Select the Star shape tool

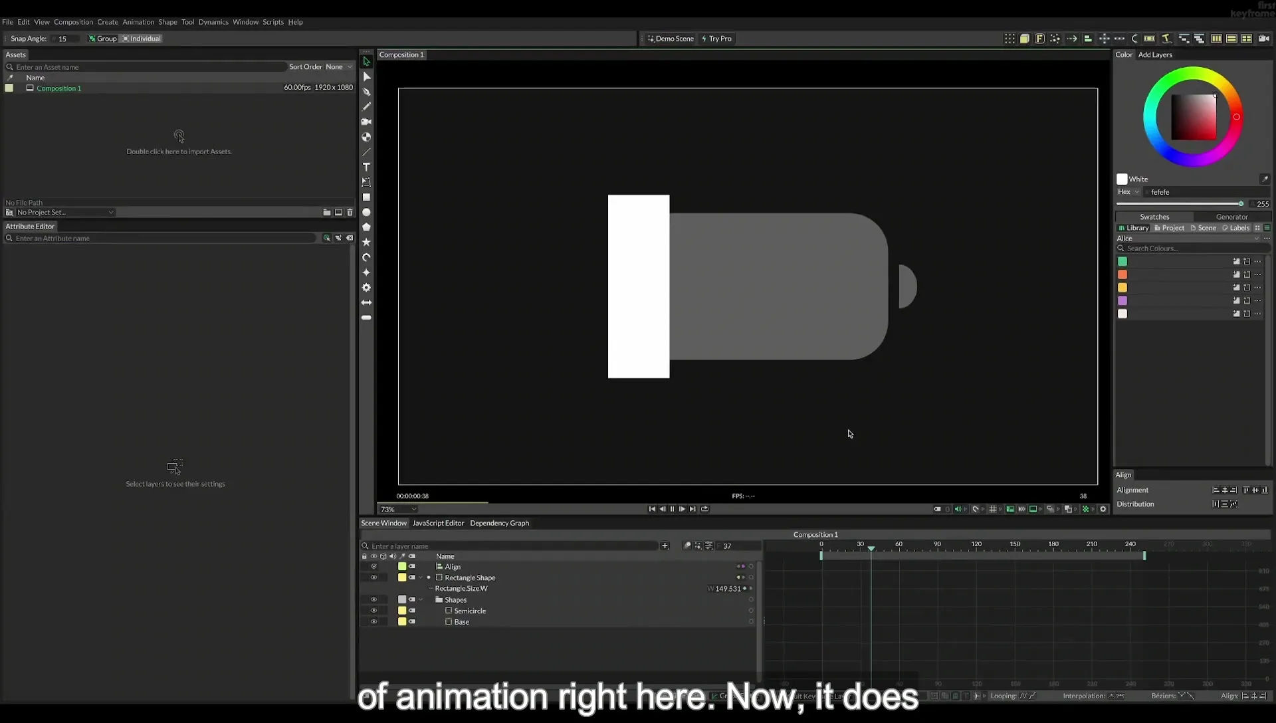366,243
